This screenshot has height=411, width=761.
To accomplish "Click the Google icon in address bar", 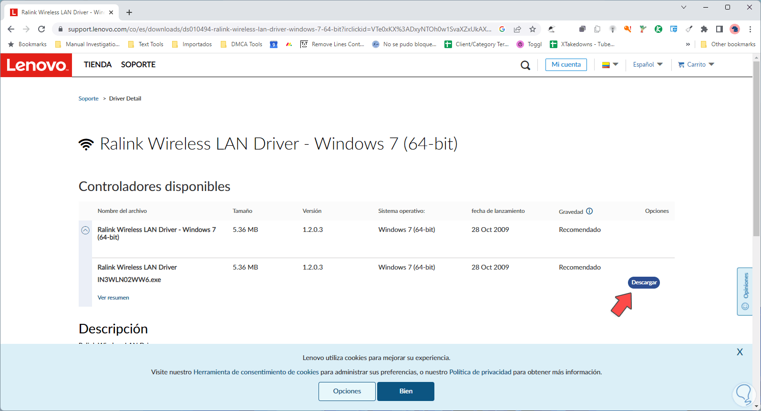I will coord(502,29).
